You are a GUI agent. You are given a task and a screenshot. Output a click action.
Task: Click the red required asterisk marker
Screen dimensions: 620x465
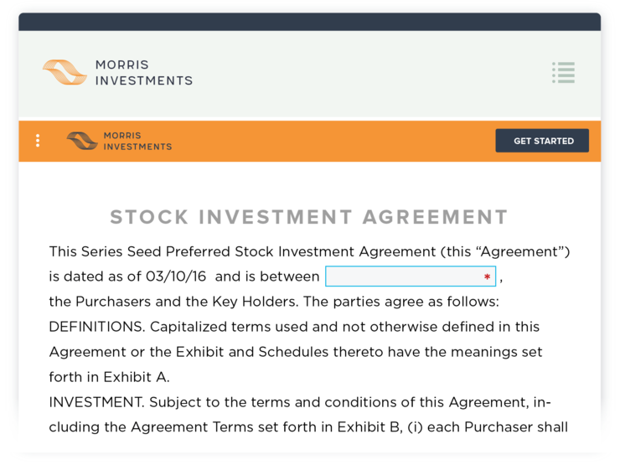point(487,277)
